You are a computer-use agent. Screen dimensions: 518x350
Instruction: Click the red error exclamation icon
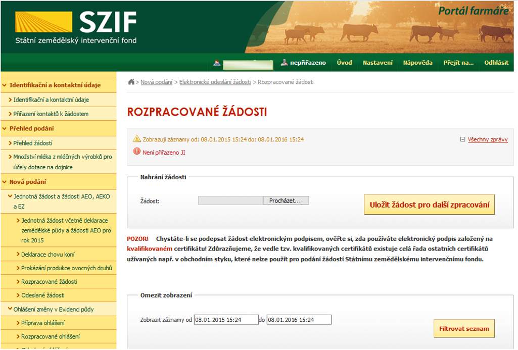(137, 152)
